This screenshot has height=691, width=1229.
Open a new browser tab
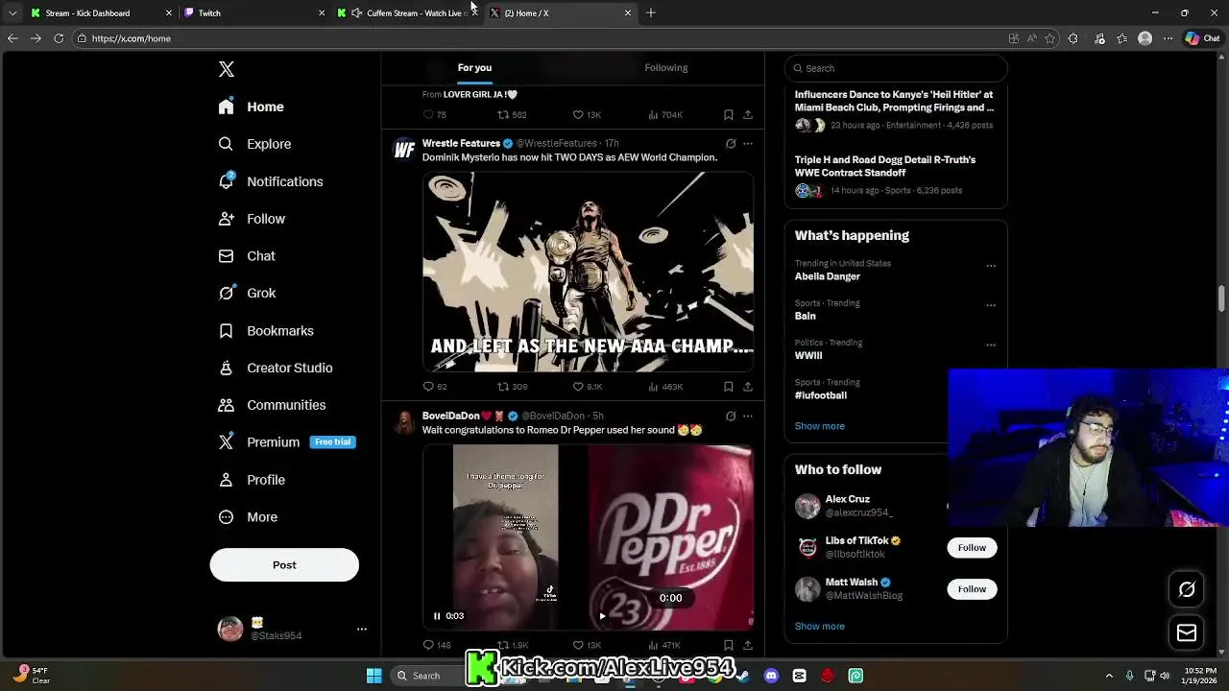coord(651,12)
